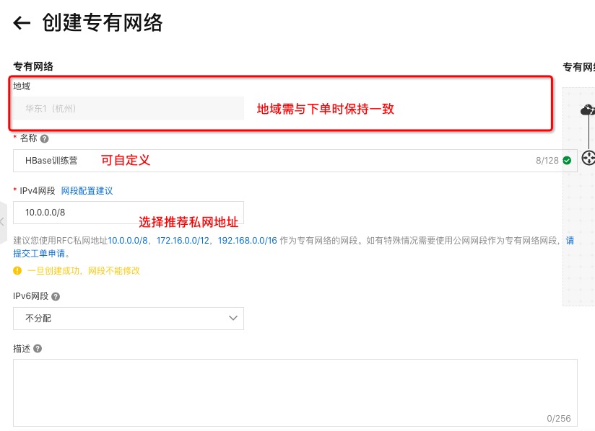Open the IPv6网段 dropdown showing 不分配
This screenshot has width=595, height=431.
pyautogui.click(x=129, y=318)
